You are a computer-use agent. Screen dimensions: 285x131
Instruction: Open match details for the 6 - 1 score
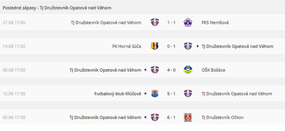pos(171,118)
